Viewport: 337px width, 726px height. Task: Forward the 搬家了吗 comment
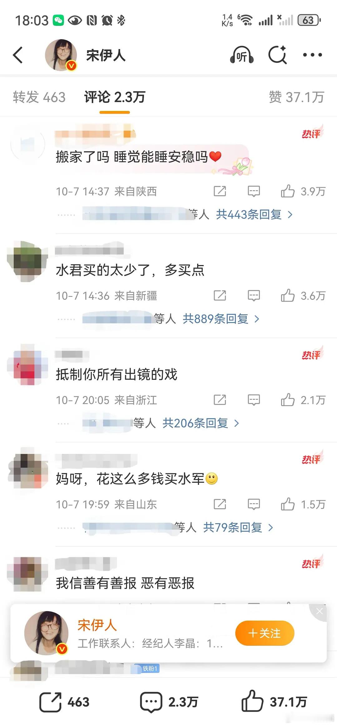(220, 191)
